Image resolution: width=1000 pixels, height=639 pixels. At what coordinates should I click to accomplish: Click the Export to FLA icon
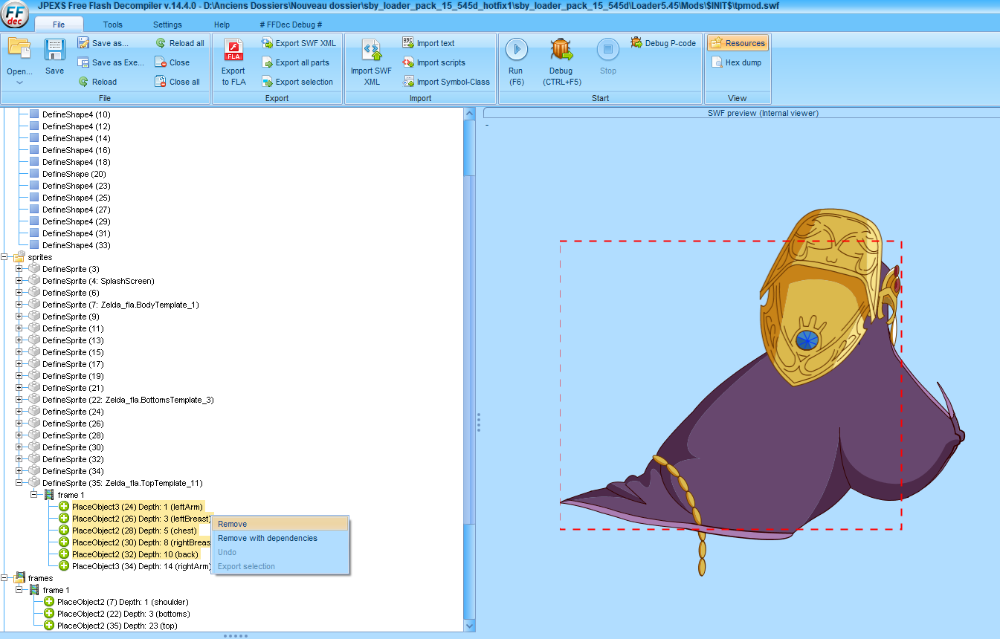233,51
